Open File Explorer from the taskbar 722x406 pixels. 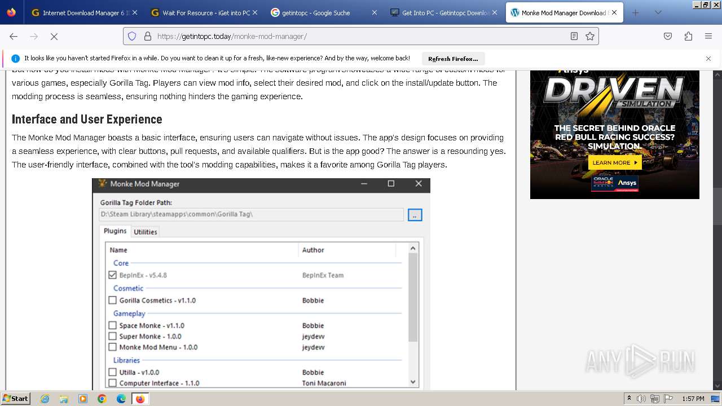(x=64, y=399)
